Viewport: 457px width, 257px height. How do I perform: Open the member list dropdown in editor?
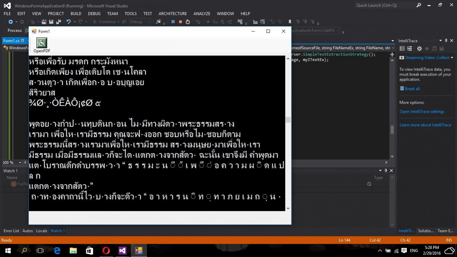(393, 48)
